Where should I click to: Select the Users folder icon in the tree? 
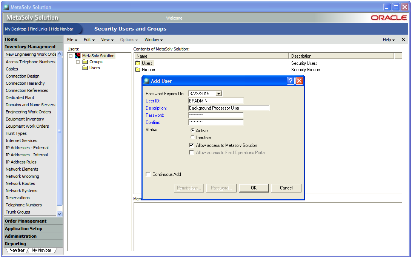85,68
